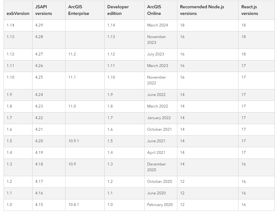Click the ArcGIS Enterprise 11.2 cell

click(x=72, y=54)
